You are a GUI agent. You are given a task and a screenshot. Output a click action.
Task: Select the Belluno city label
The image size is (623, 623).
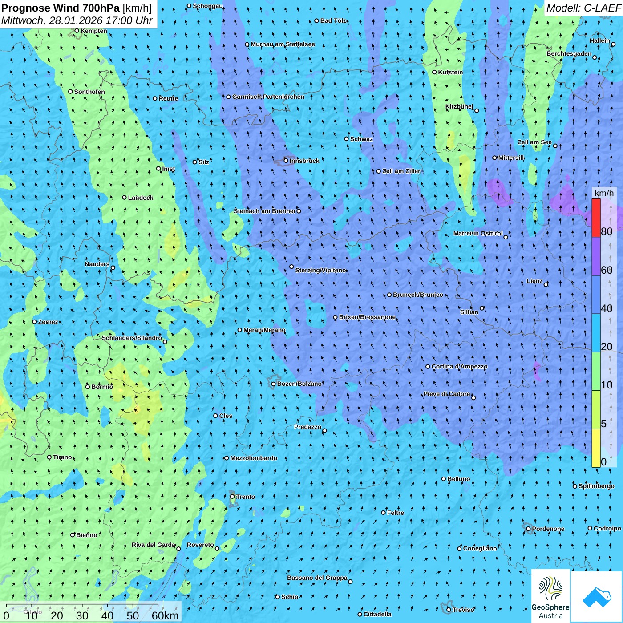click(x=458, y=479)
